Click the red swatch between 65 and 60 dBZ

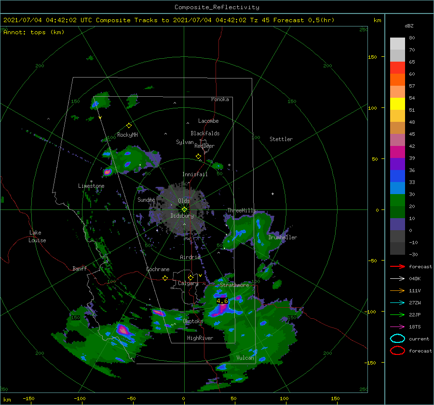[x=397, y=68]
